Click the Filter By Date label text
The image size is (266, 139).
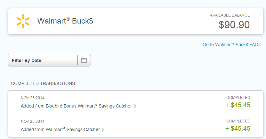coord(27,60)
